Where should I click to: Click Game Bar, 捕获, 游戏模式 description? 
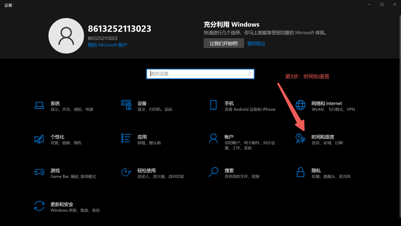tap(73, 177)
